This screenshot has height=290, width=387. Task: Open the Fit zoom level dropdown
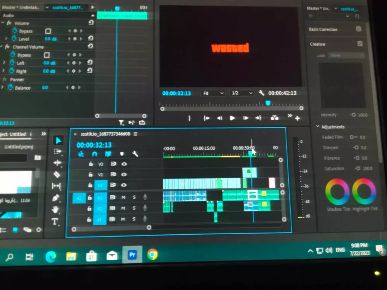pyautogui.click(x=212, y=93)
